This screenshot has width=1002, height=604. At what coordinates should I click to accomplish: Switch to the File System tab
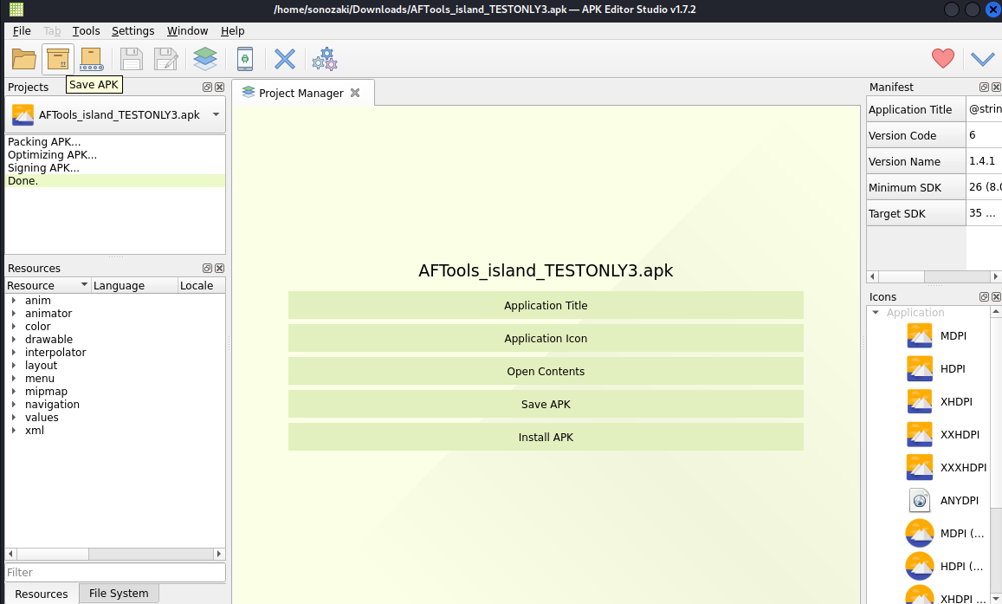(x=119, y=593)
